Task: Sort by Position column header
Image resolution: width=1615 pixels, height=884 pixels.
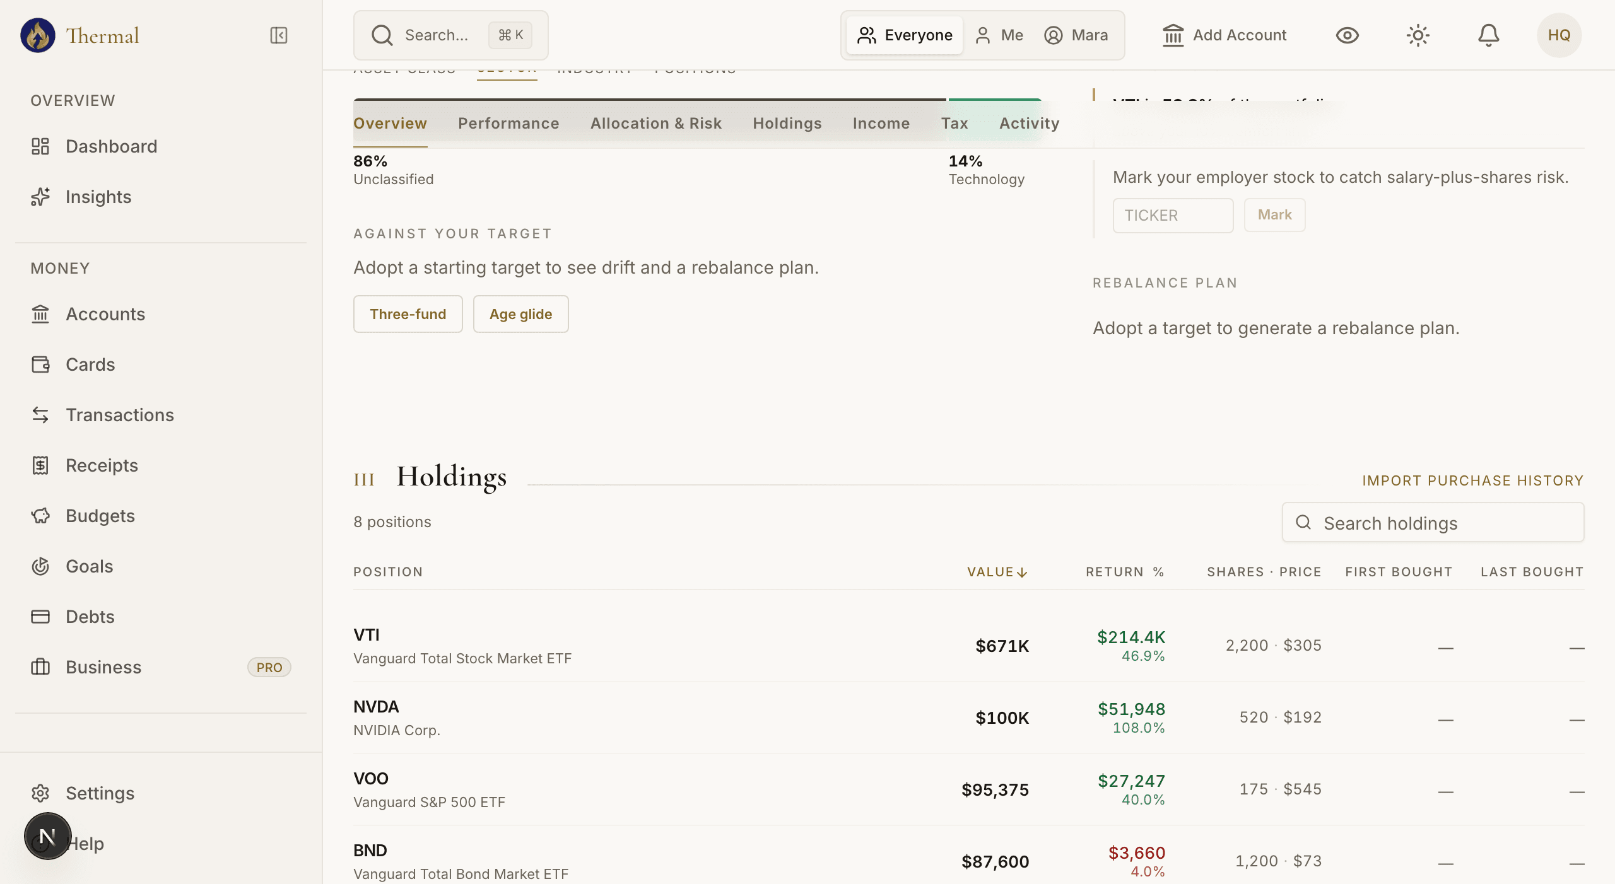Action: (x=388, y=572)
